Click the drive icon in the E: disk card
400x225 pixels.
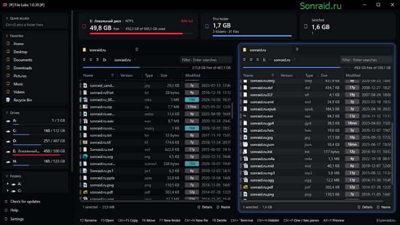(84, 26)
